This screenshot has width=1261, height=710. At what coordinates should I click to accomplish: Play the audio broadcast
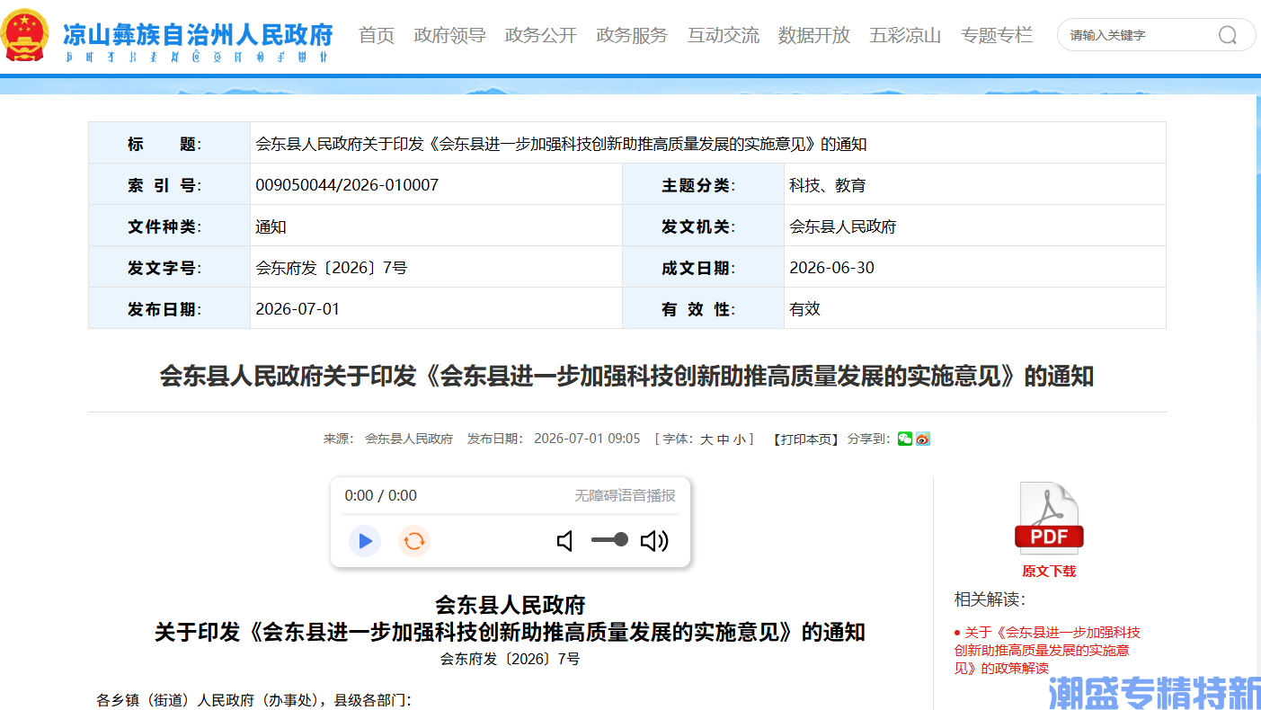tap(365, 541)
